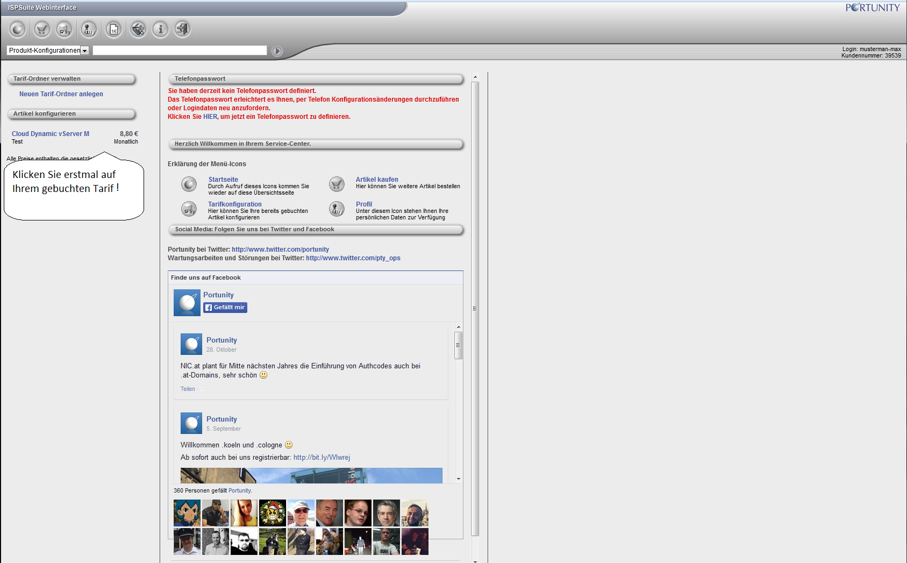Open the info icon in toolbar
This screenshot has height=563, width=907.
160,29
